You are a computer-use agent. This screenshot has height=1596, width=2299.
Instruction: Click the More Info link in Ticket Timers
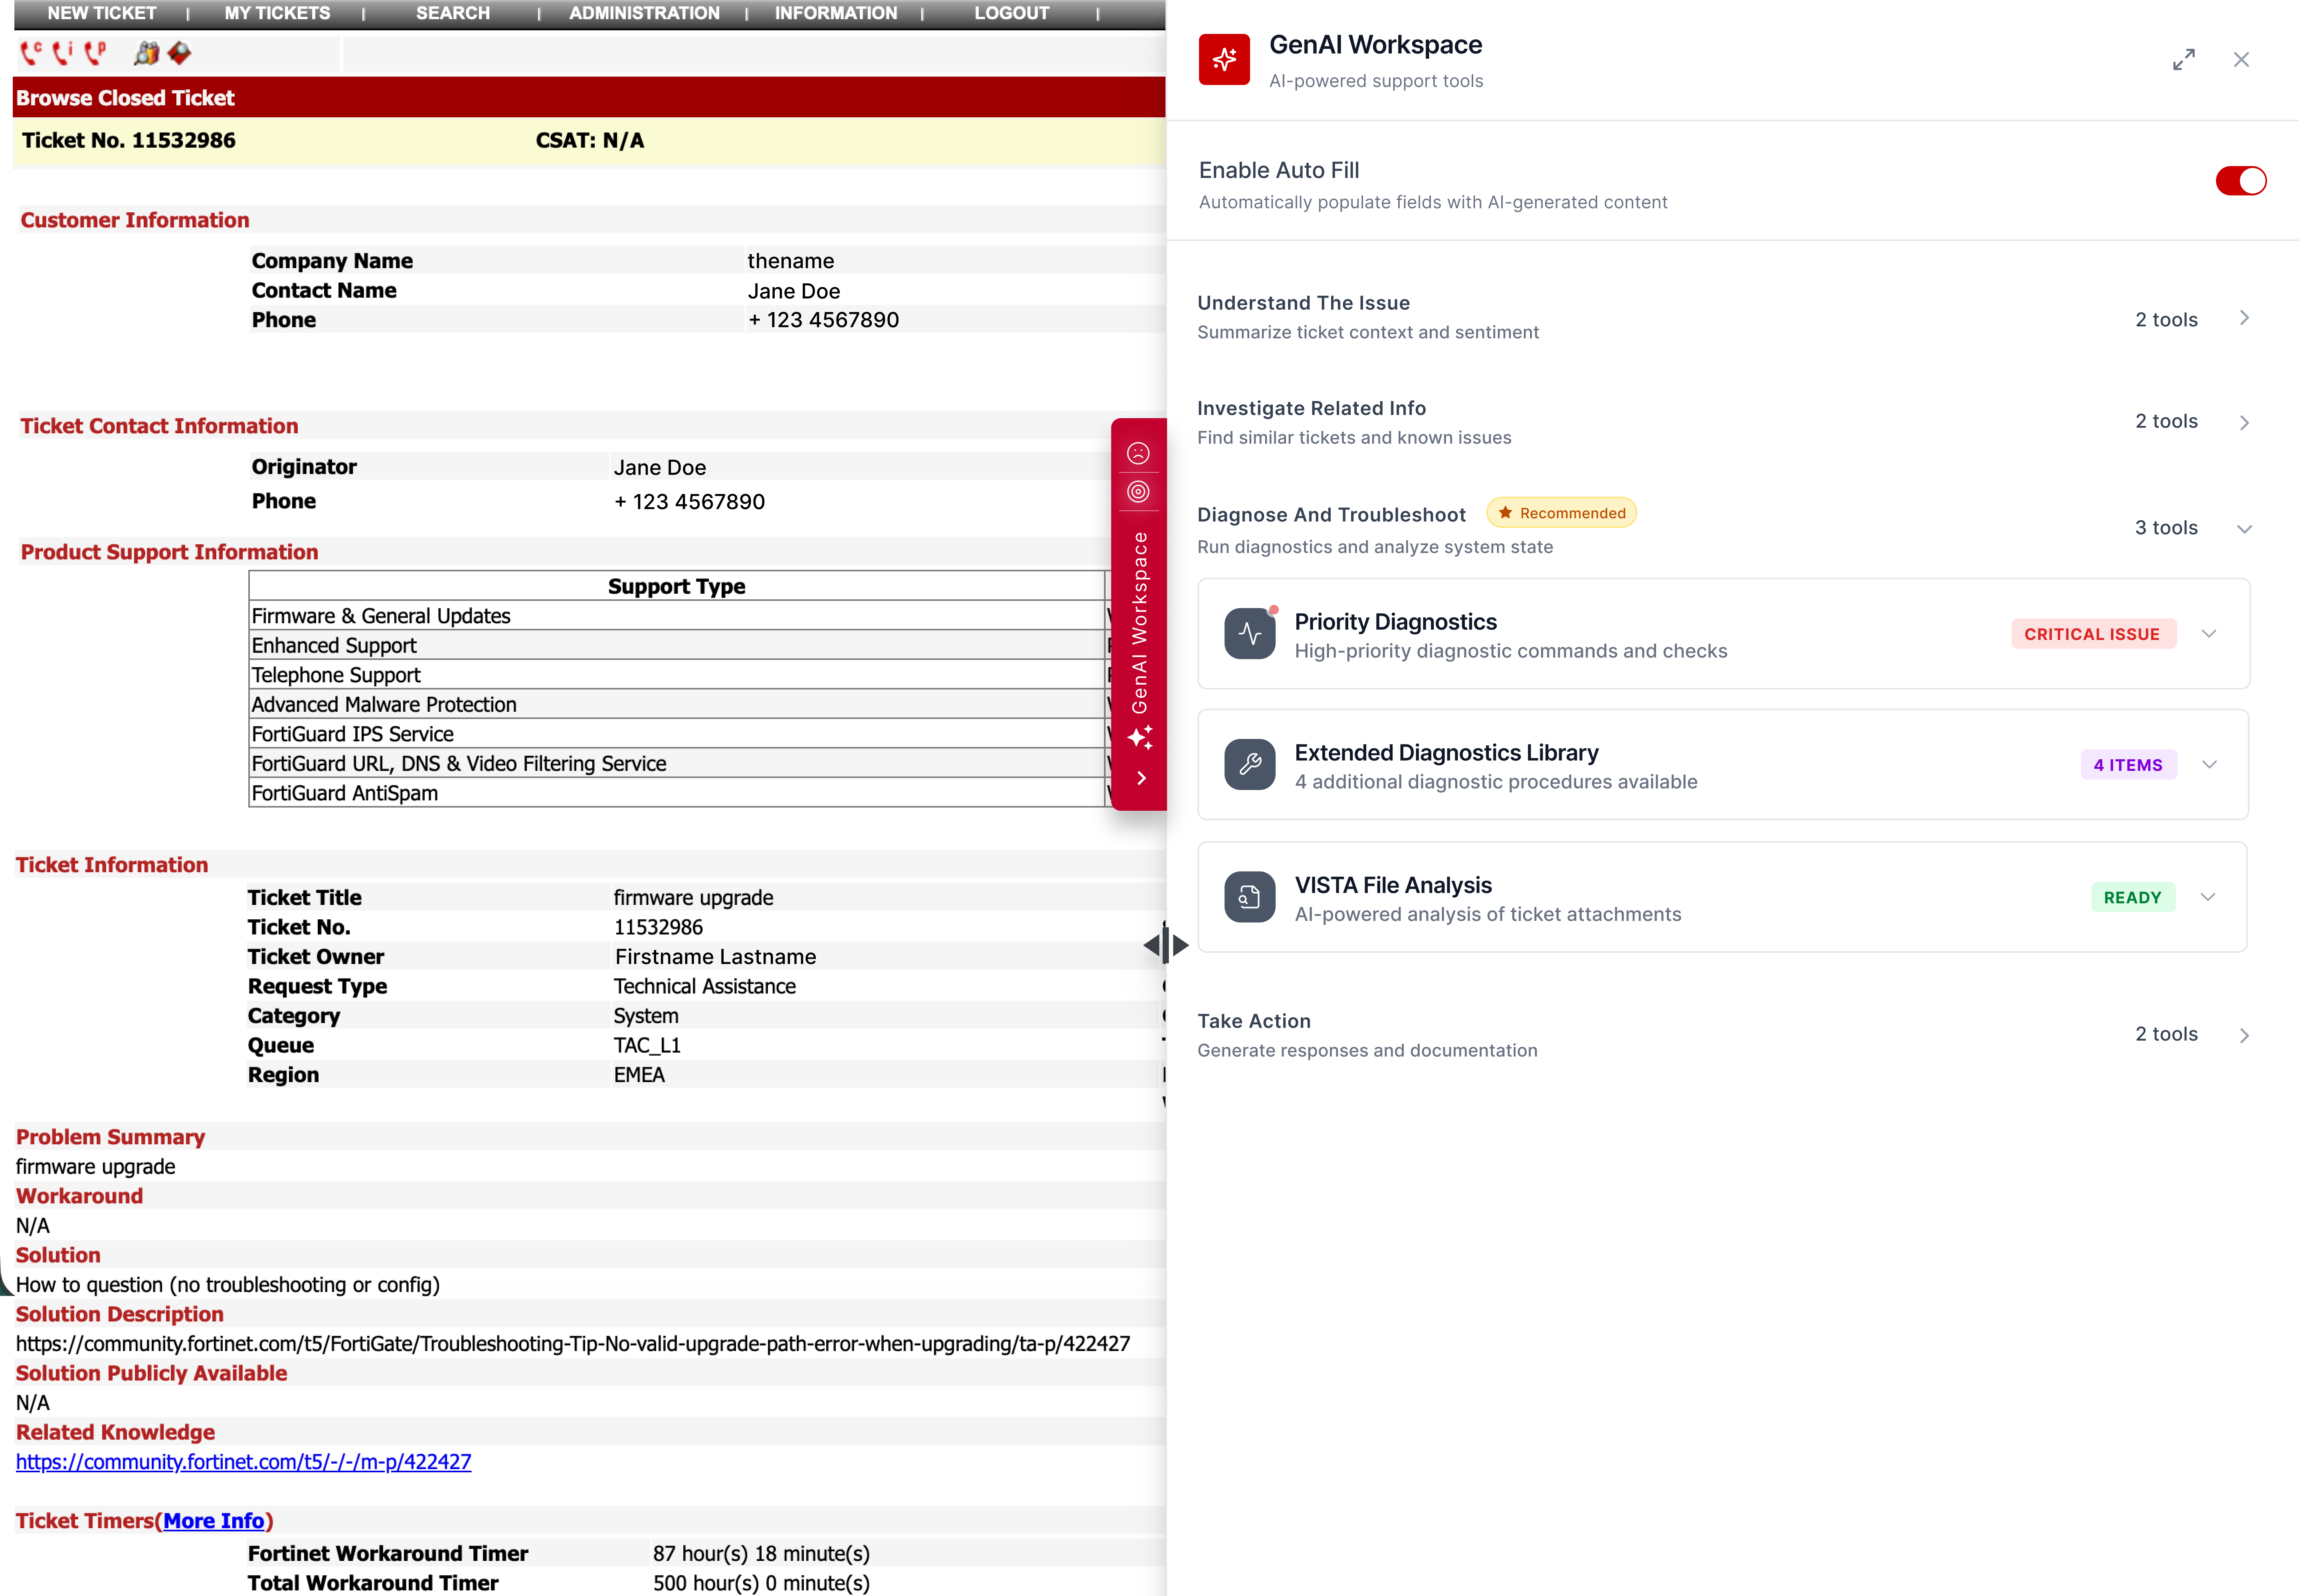coord(213,1520)
